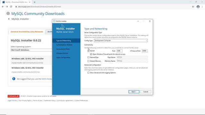Click the MySQL Installer 8.0.22 heading
Viewport: 205px width, 115px height.
coord(26,41)
